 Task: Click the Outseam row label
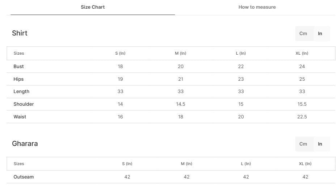[x=24, y=177]
